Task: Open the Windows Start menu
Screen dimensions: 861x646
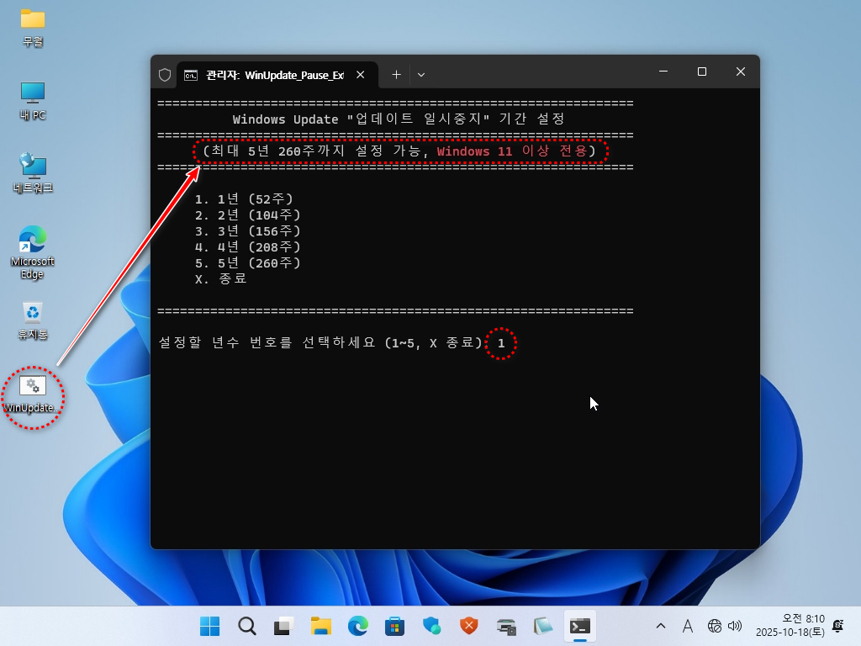Action: 209,626
